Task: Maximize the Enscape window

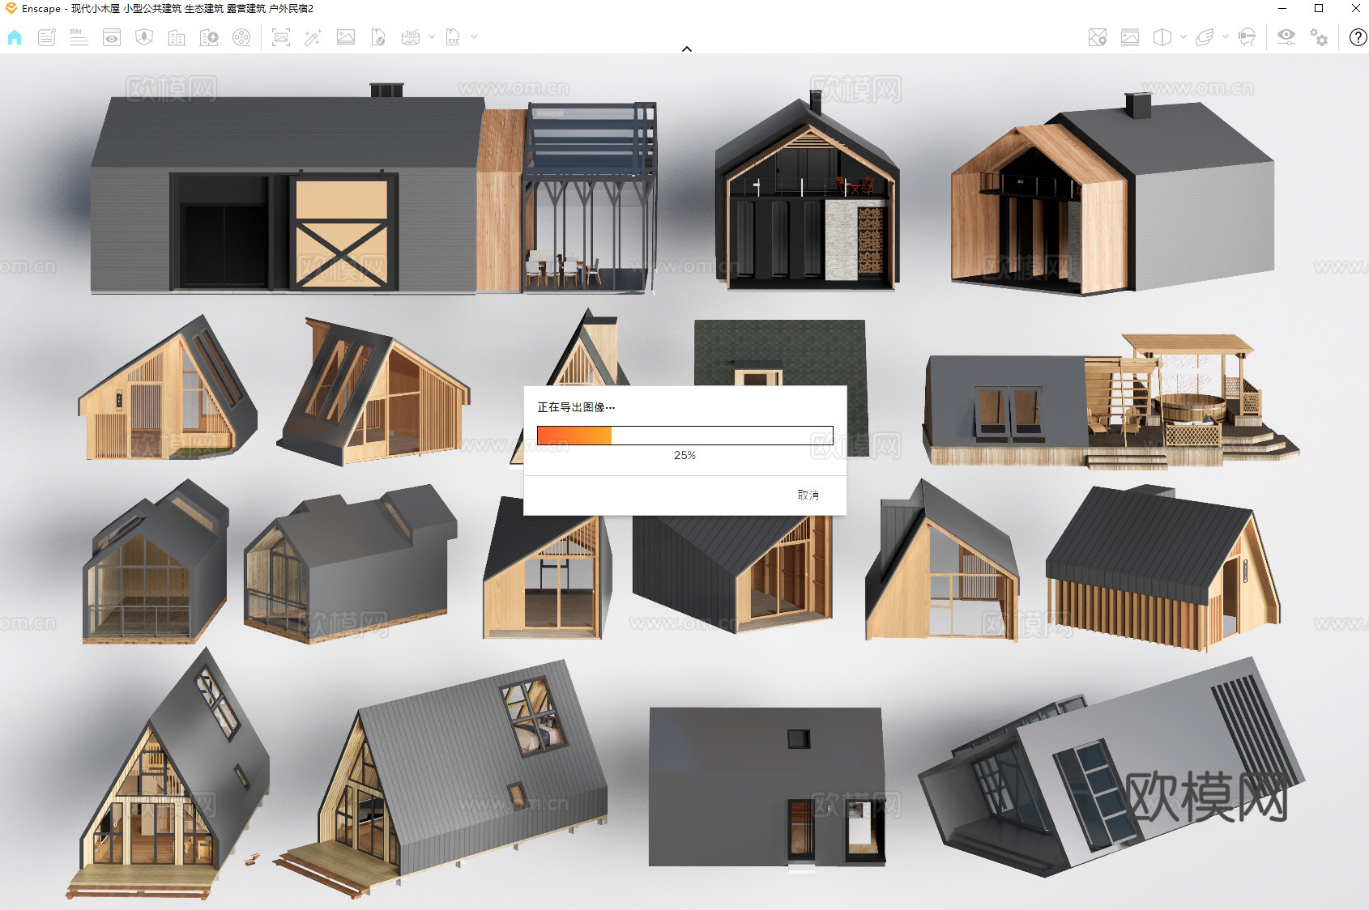Action: (x=1319, y=9)
